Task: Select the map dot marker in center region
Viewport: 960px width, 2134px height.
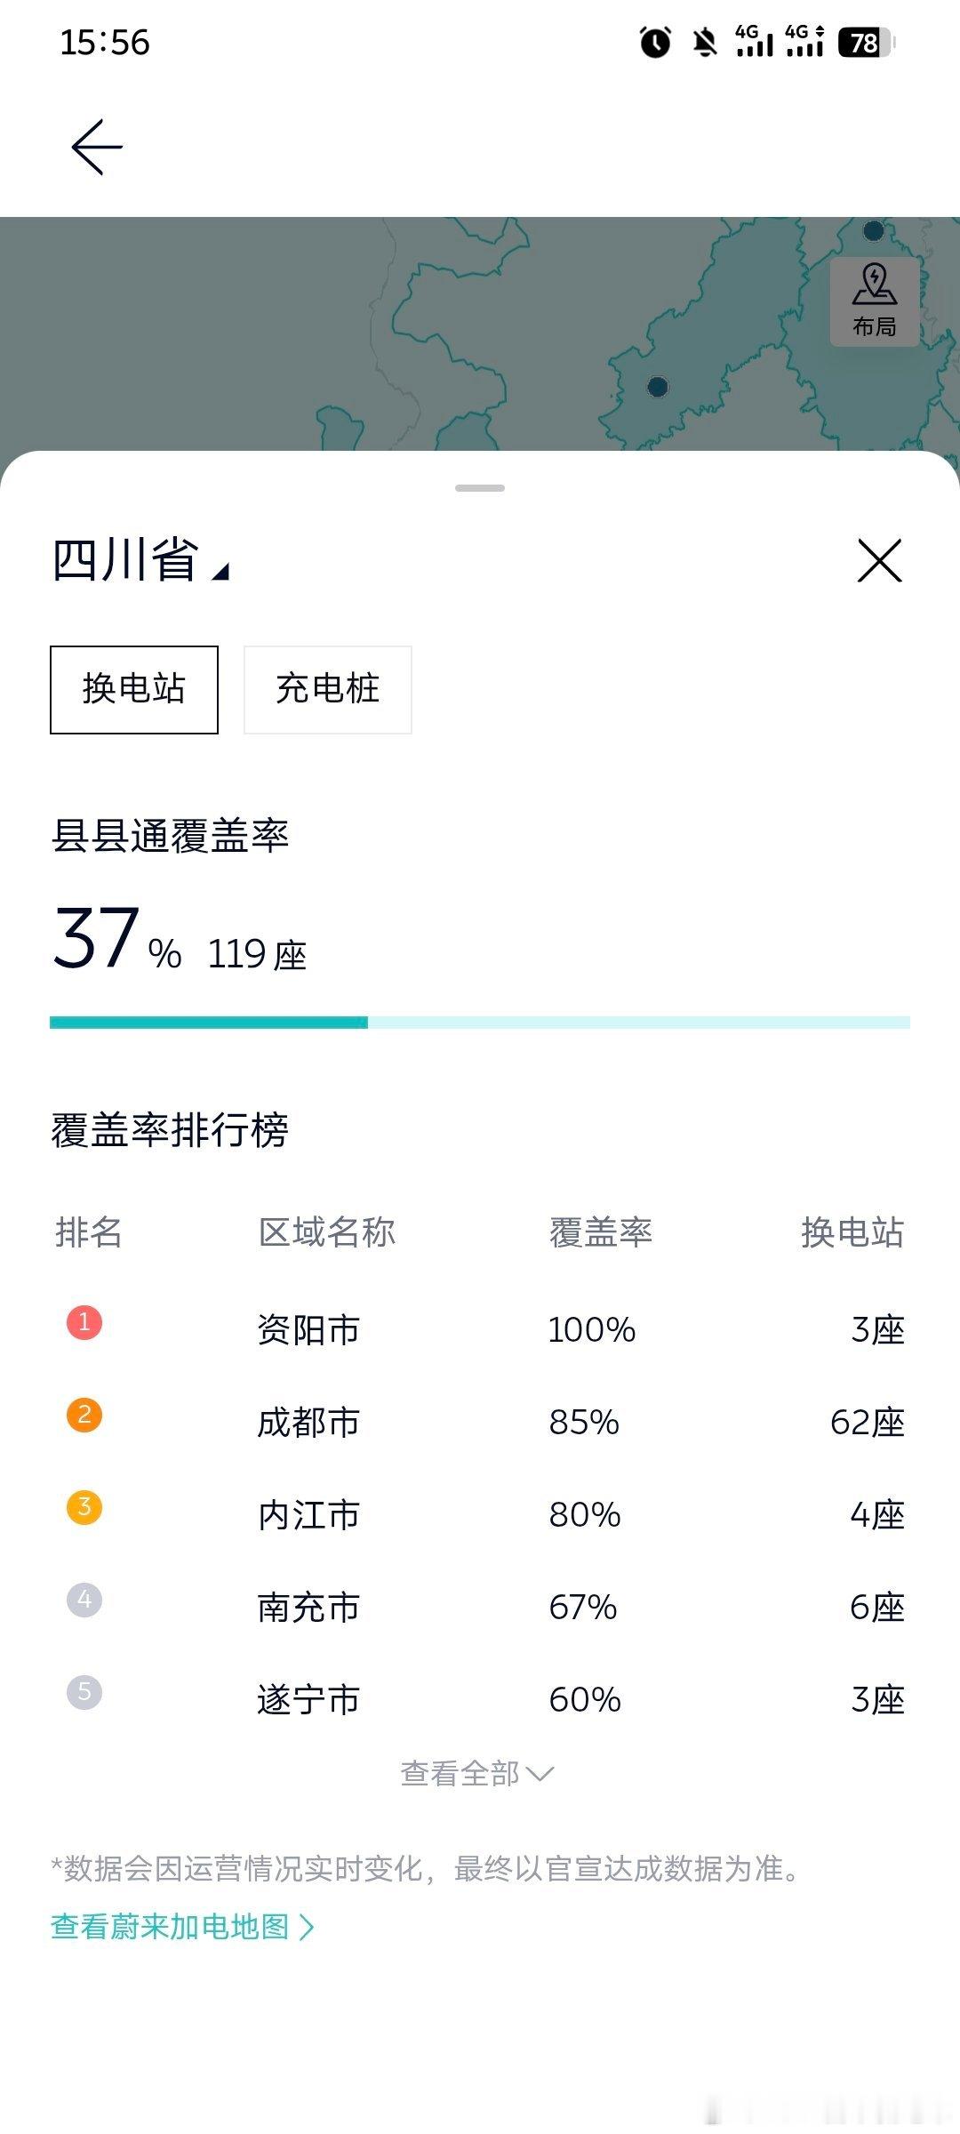Action: click(658, 387)
